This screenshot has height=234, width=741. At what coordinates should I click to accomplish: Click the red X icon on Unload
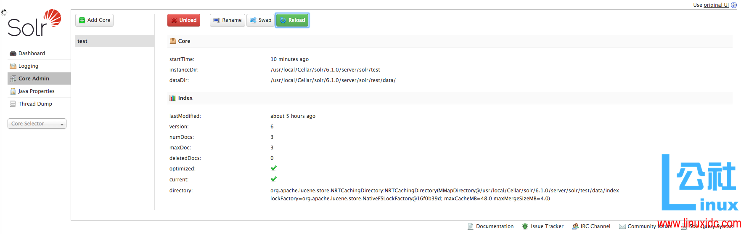pos(174,20)
